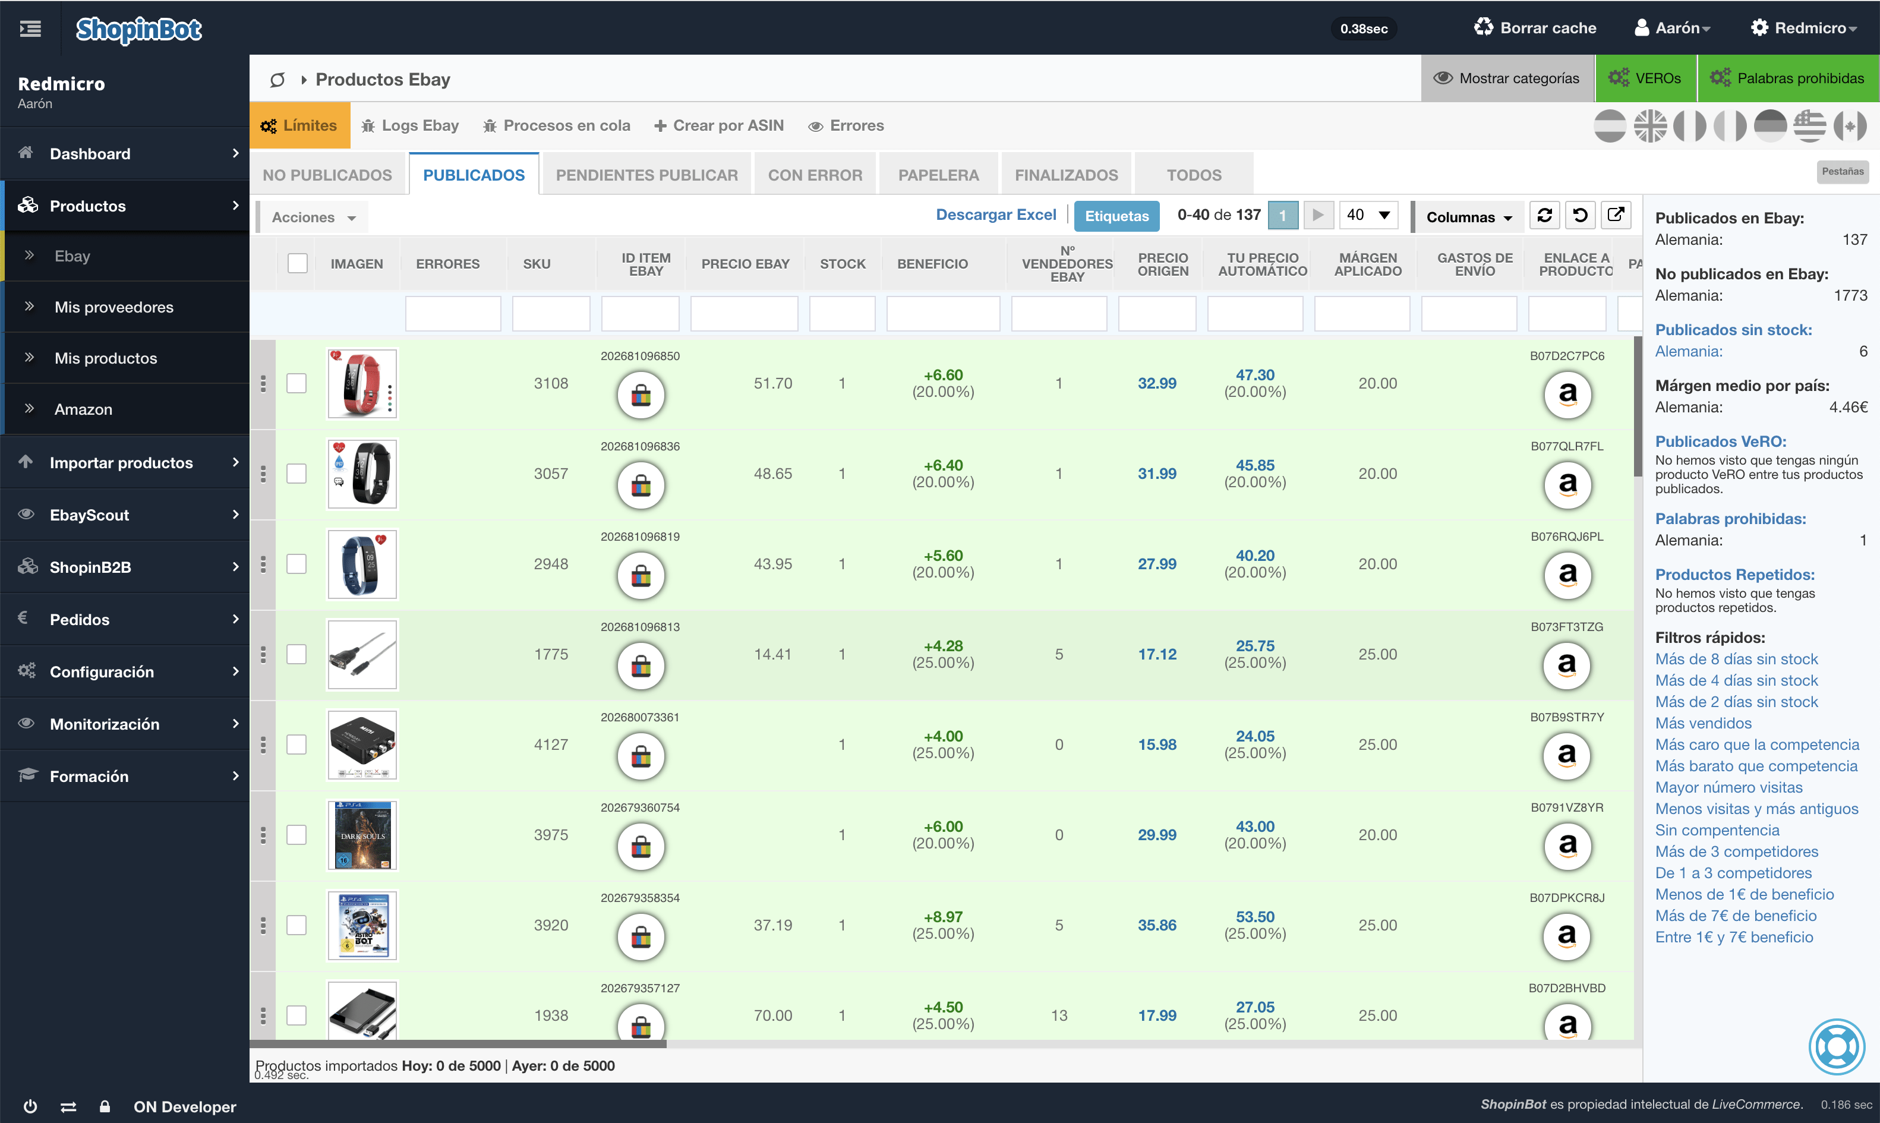Check the row checkbox for SKU 3057
Viewport: 1880px width, 1123px height.
[x=296, y=474]
